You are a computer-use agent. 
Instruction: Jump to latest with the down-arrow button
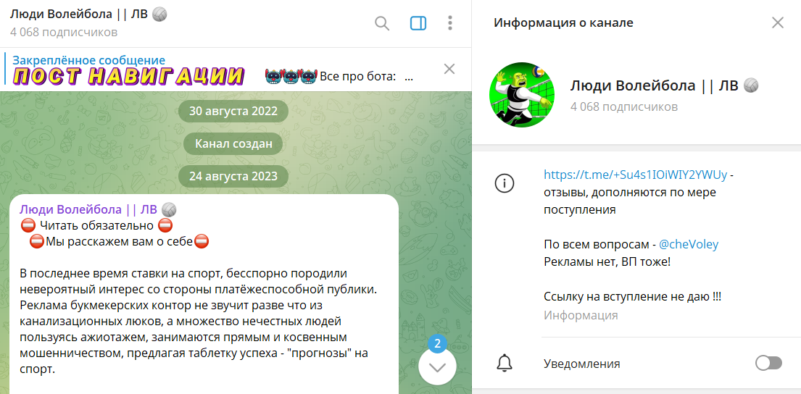pyautogui.click(x=437, y=366)
